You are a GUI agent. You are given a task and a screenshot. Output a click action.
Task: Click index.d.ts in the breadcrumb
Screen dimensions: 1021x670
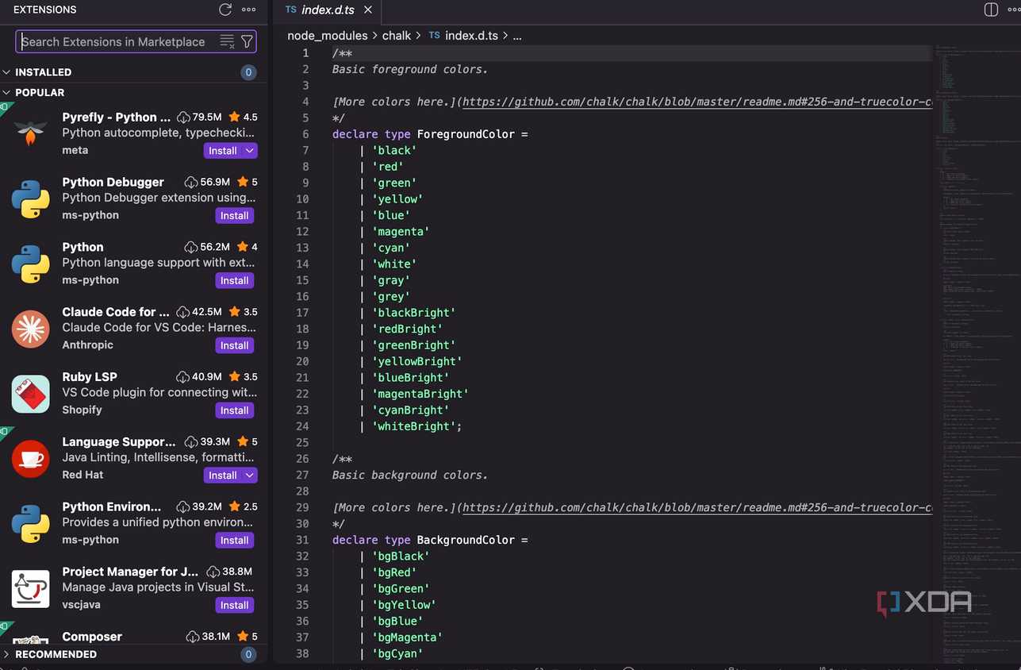[x=472, y=36]
